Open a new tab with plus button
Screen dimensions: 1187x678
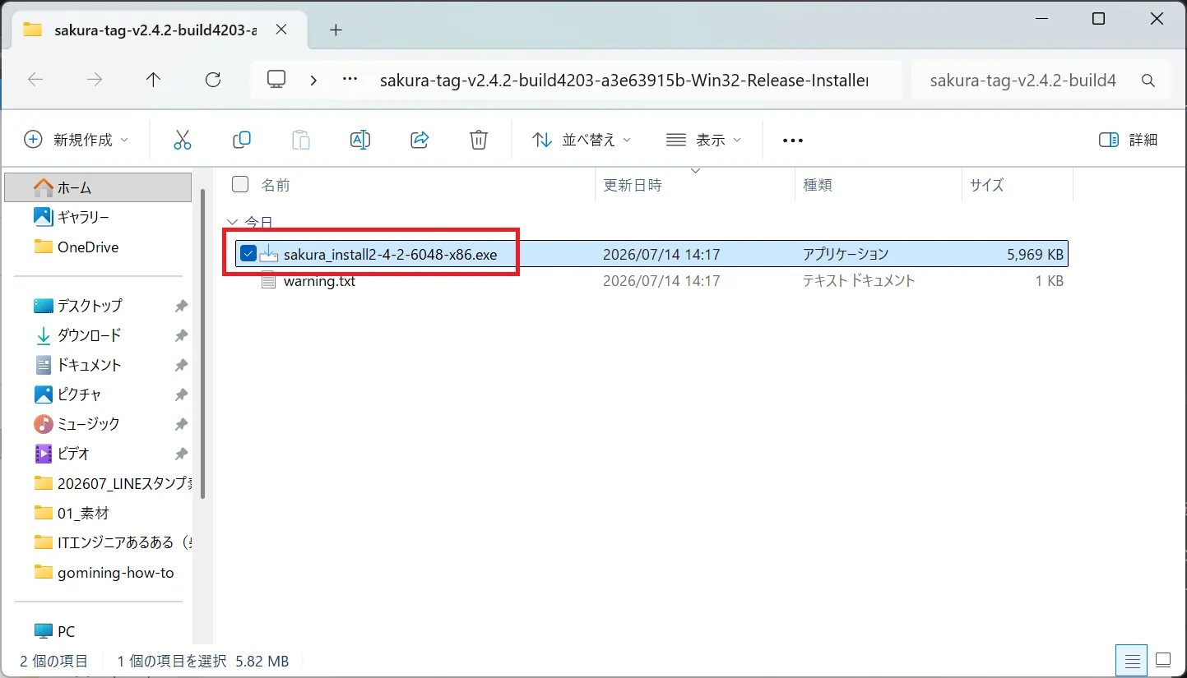click(x=336, y=30)
